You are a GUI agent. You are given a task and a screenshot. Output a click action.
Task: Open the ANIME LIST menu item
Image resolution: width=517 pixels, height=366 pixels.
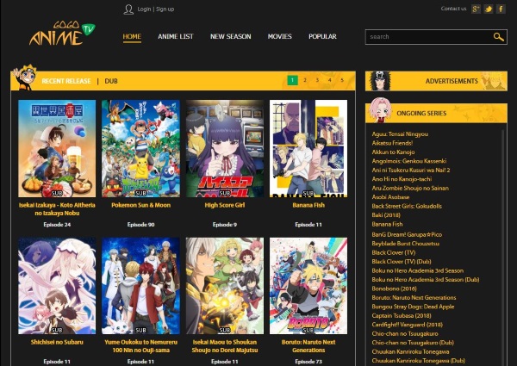tap(175, 37)
